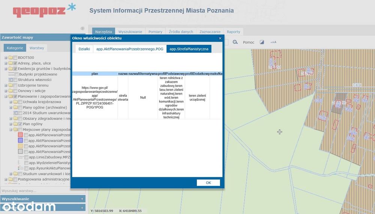The width and height of the screenshot is (375, 214).
Task: Click the yellow layer color swatch
Action: [x=20, y=146]
